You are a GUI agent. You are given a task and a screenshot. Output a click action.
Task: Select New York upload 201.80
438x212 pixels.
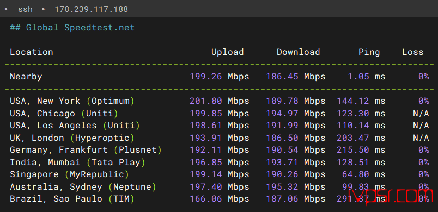(x=206, y=101)
